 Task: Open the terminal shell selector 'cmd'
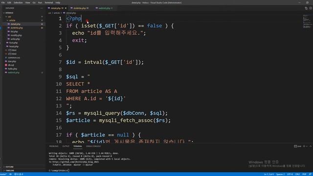pyautogui.click(x=297, y=146)
